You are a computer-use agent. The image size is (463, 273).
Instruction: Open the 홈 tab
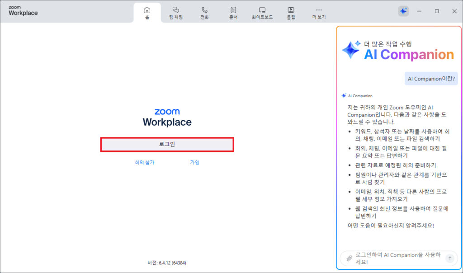[x=147, y=13]
